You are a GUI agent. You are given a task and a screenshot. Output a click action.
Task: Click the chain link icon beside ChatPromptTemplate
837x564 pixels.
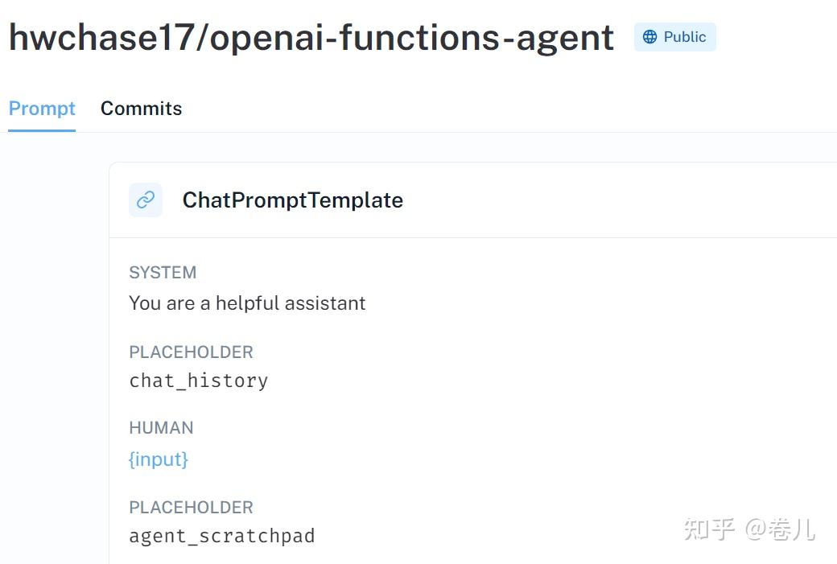[x=146, y=200]
